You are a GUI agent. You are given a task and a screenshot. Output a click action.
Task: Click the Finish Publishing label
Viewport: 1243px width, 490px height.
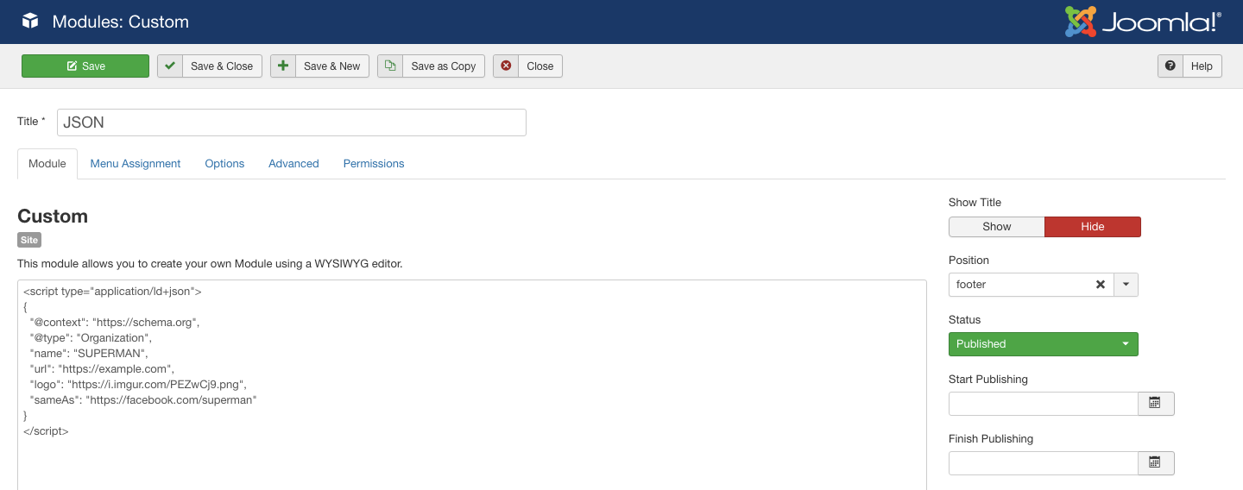[991, 439]
